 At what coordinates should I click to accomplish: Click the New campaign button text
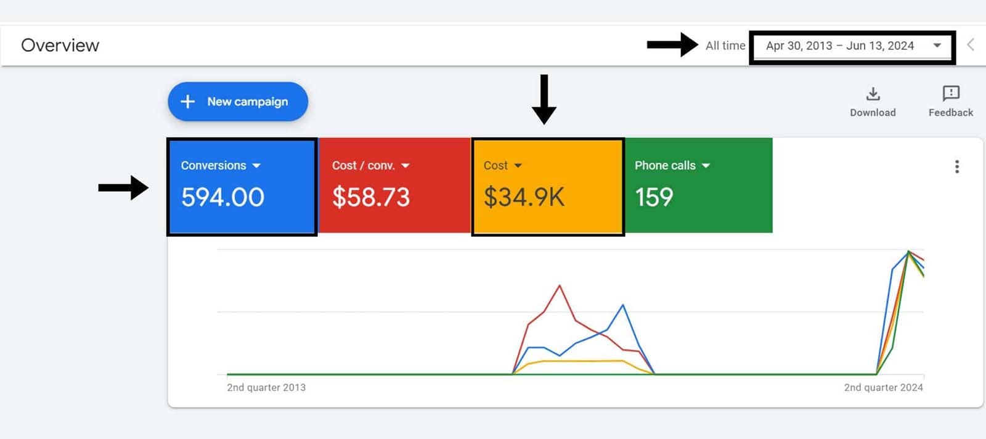click(x=247, y=102)
